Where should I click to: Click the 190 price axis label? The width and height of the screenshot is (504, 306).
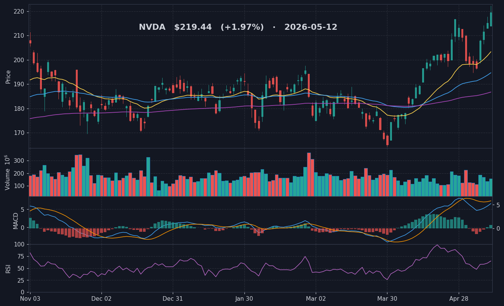click(x=19, y=84)
